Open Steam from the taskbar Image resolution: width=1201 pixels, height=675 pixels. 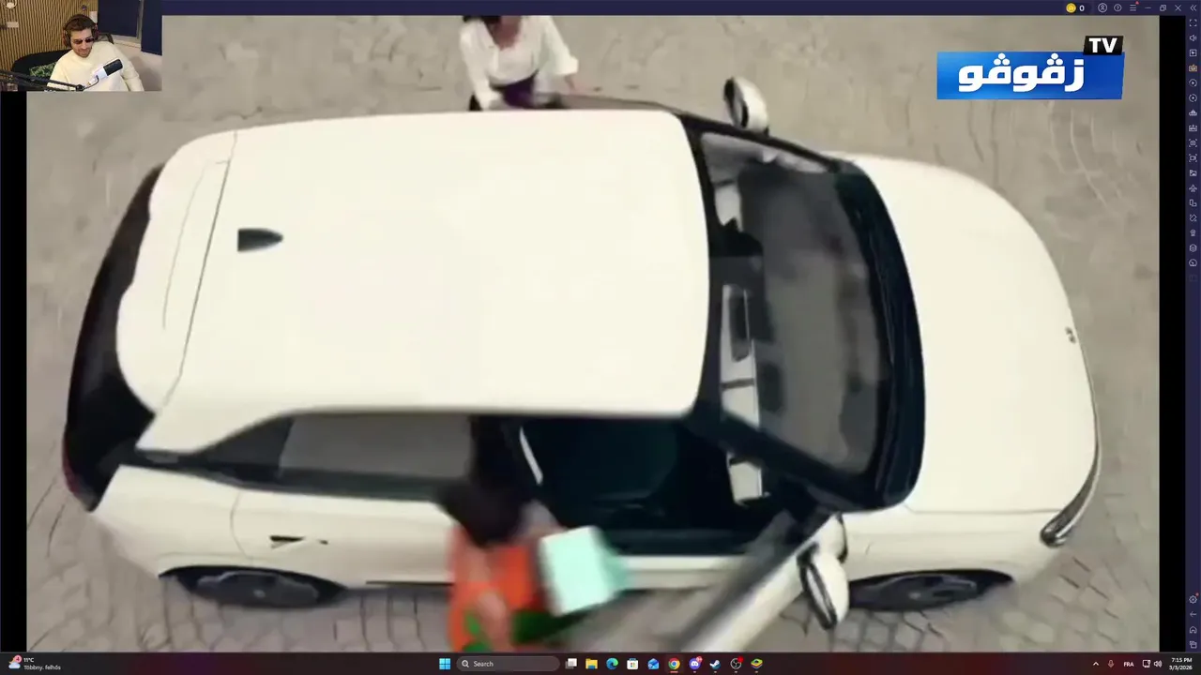[716, 664]
